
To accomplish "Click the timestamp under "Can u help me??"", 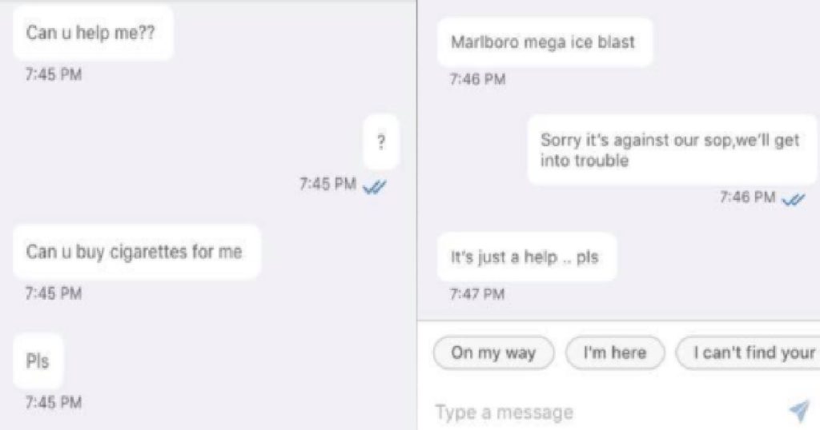I will pos(54,74).
